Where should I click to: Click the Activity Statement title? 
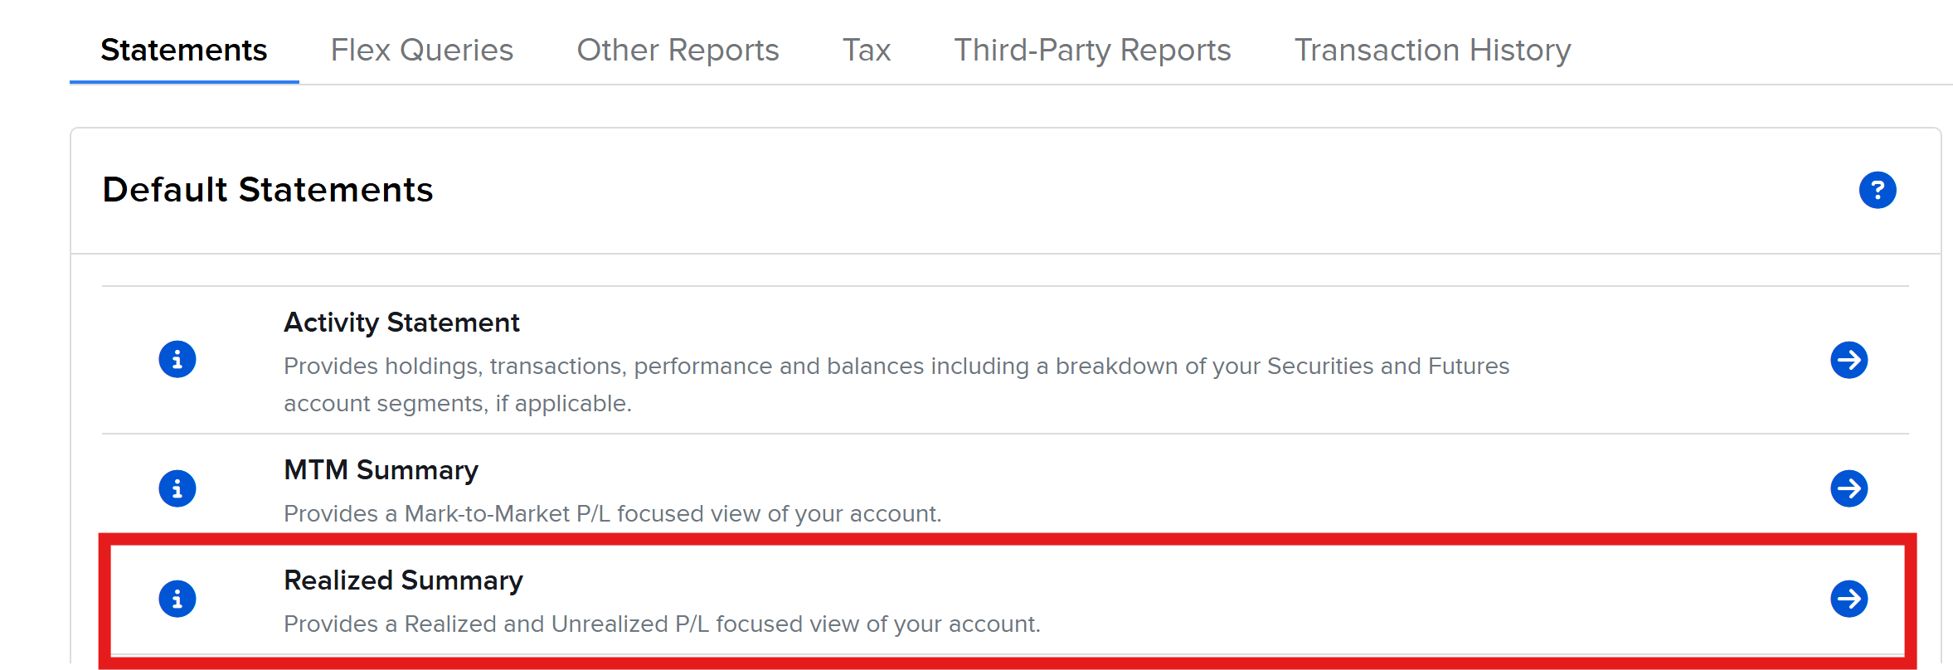click(401, 323)
